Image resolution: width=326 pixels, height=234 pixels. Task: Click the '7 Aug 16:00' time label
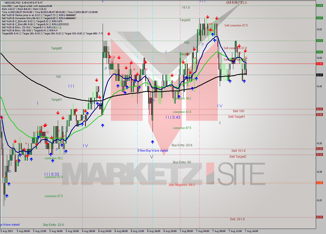252,231
